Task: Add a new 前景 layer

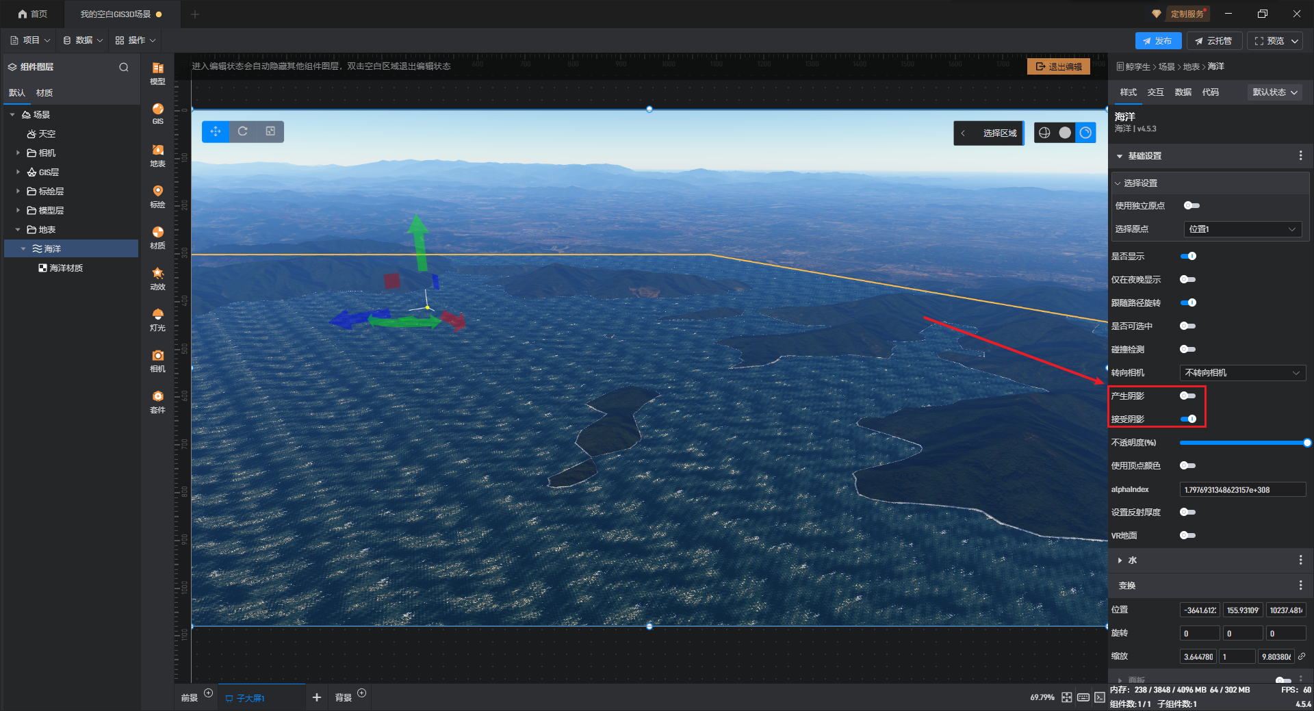Action: pos(209,693)
